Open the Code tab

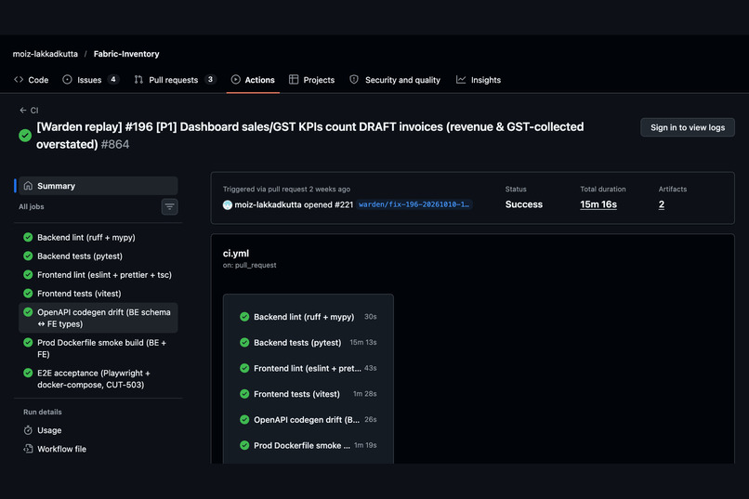(32, 80)
